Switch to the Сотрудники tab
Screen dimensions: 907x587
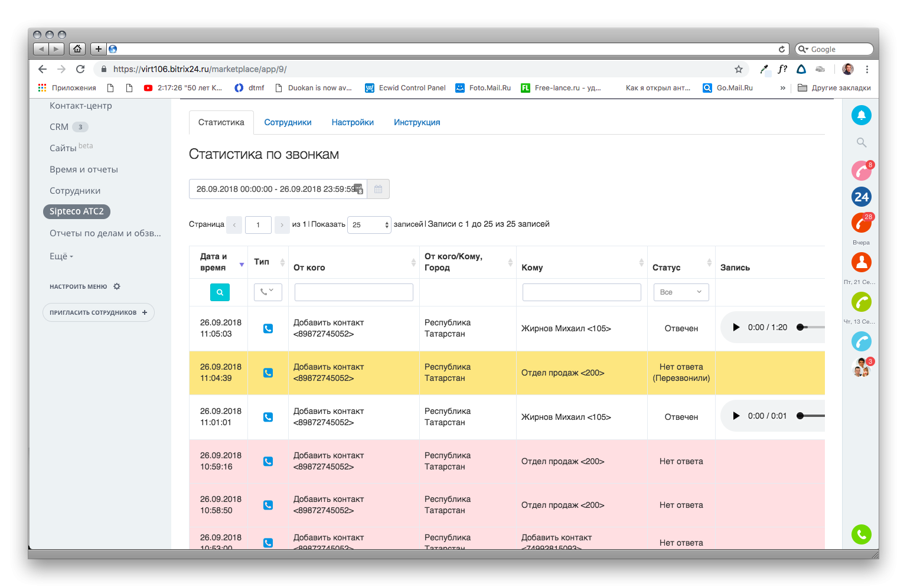[x=288, y=122]
